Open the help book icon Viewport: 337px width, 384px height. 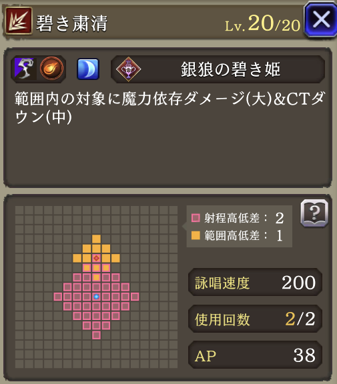pyautogui.click(x=314, y=213)
